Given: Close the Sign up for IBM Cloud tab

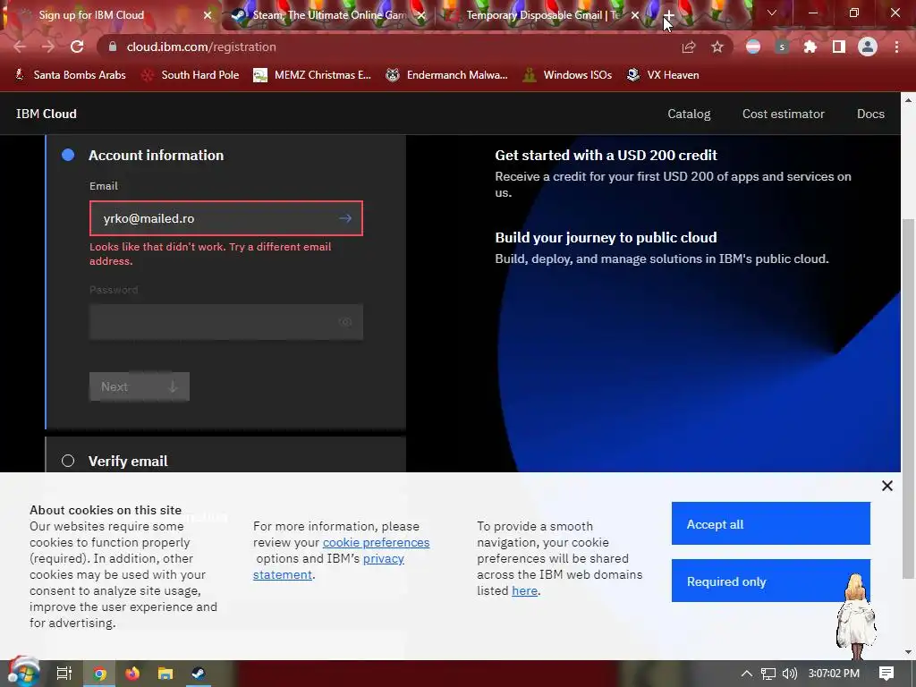Looking at the screenshot, I should pos(208,15).
